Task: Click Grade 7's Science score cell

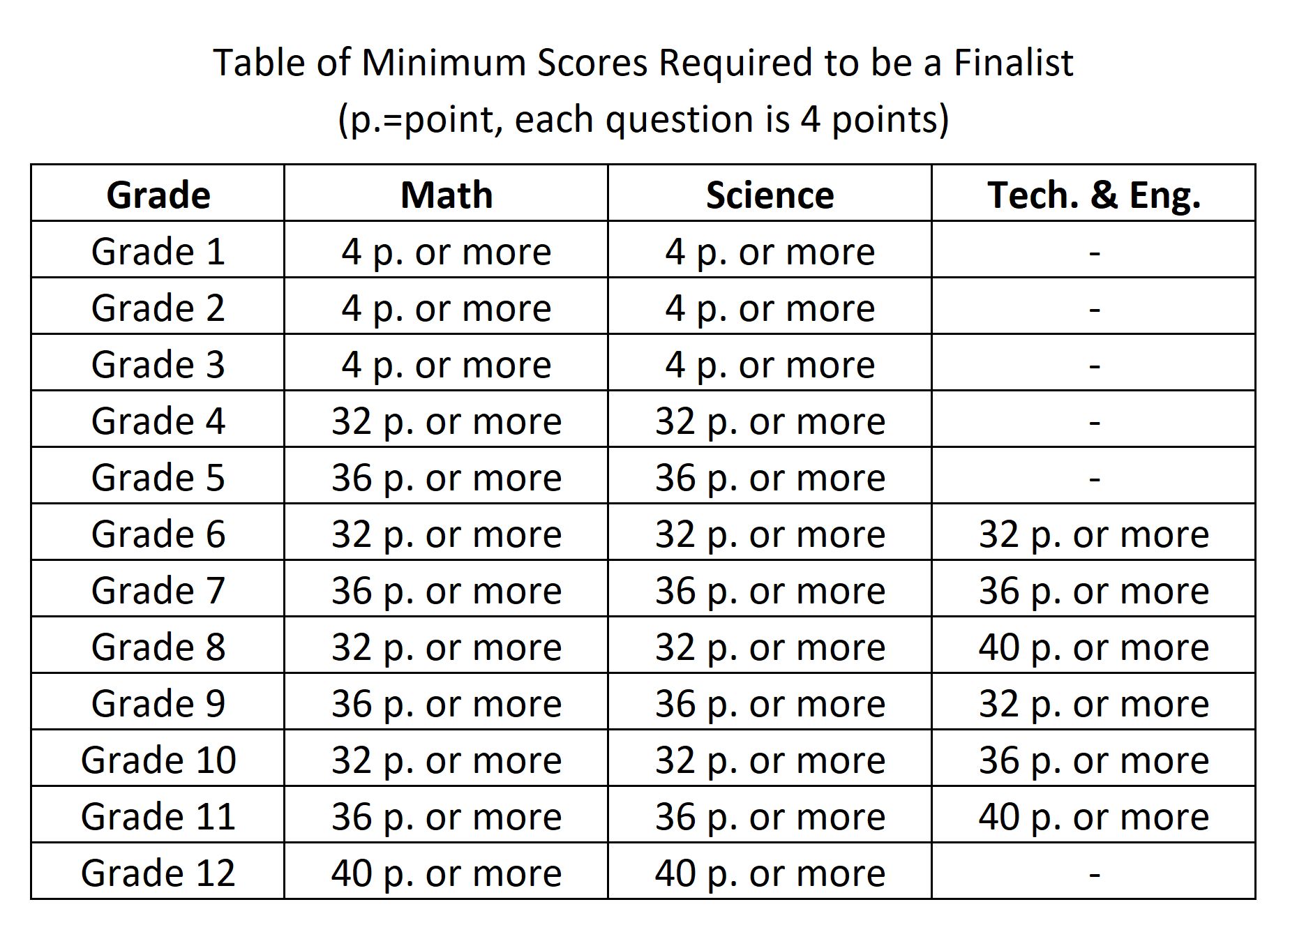Action: pos(770,590)
